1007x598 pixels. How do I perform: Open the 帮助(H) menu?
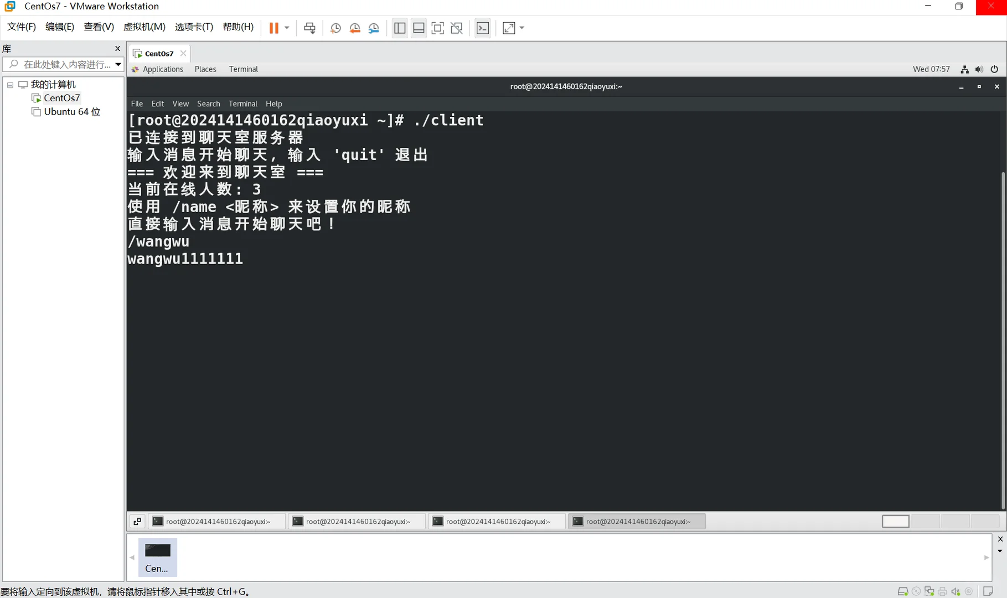(239, 27)
